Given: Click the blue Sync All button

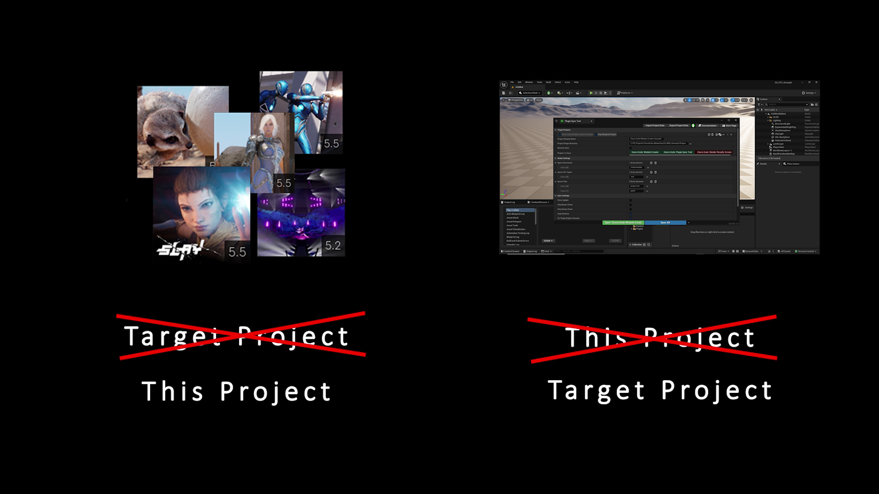Looking at the screenshot, I should [665, 223].
